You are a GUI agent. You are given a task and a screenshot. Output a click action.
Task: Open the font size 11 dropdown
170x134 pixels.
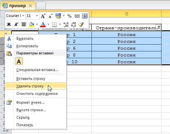click(x=37, y=16)
